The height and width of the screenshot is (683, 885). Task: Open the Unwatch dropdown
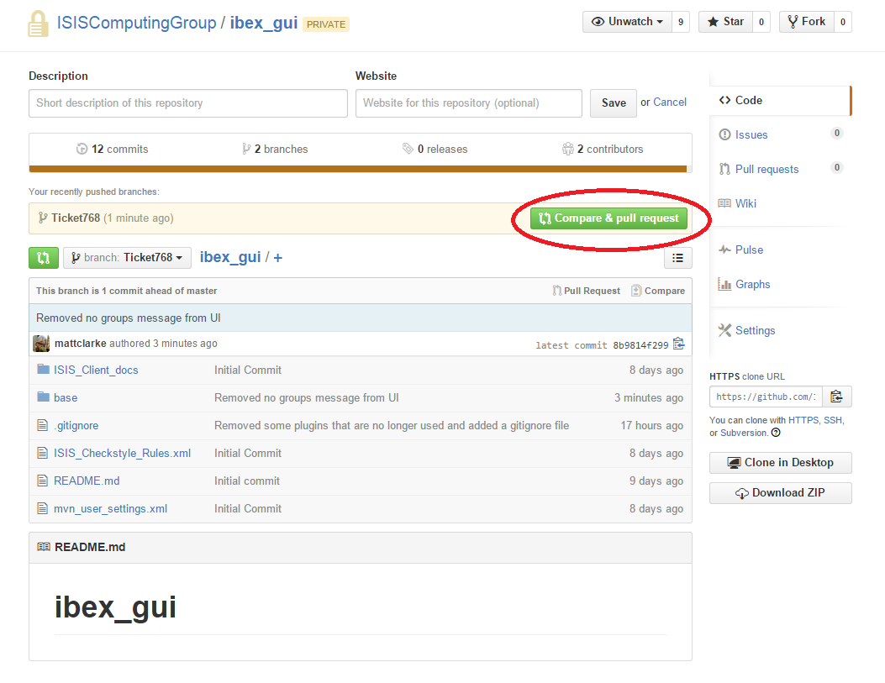(x=627, y=22)
